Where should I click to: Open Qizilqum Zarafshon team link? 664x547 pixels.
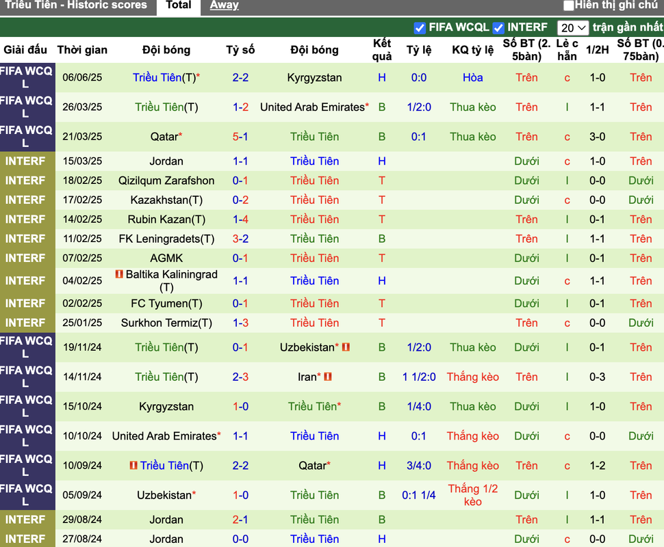[166, 181]
